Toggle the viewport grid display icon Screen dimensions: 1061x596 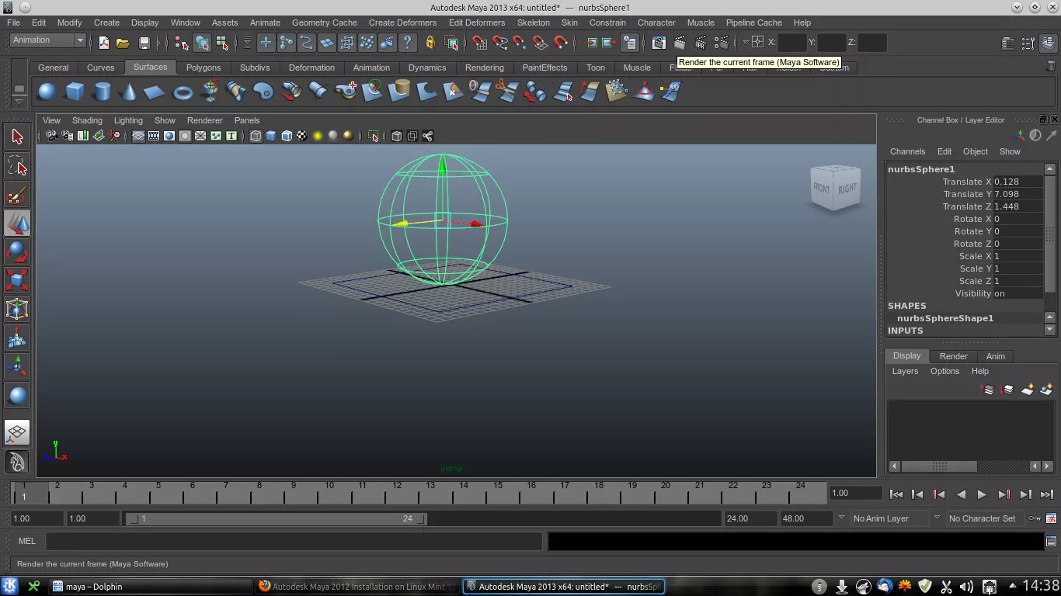pyautogui.click(x=138, y=136)
